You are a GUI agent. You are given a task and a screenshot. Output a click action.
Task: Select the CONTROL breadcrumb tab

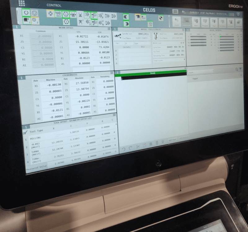[x=54, y=5]
